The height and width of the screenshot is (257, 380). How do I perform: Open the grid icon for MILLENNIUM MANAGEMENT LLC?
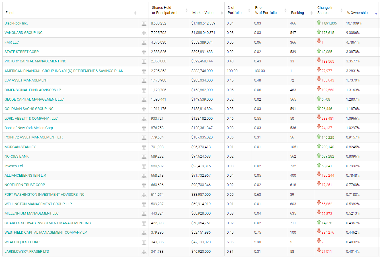pos(144,214)
